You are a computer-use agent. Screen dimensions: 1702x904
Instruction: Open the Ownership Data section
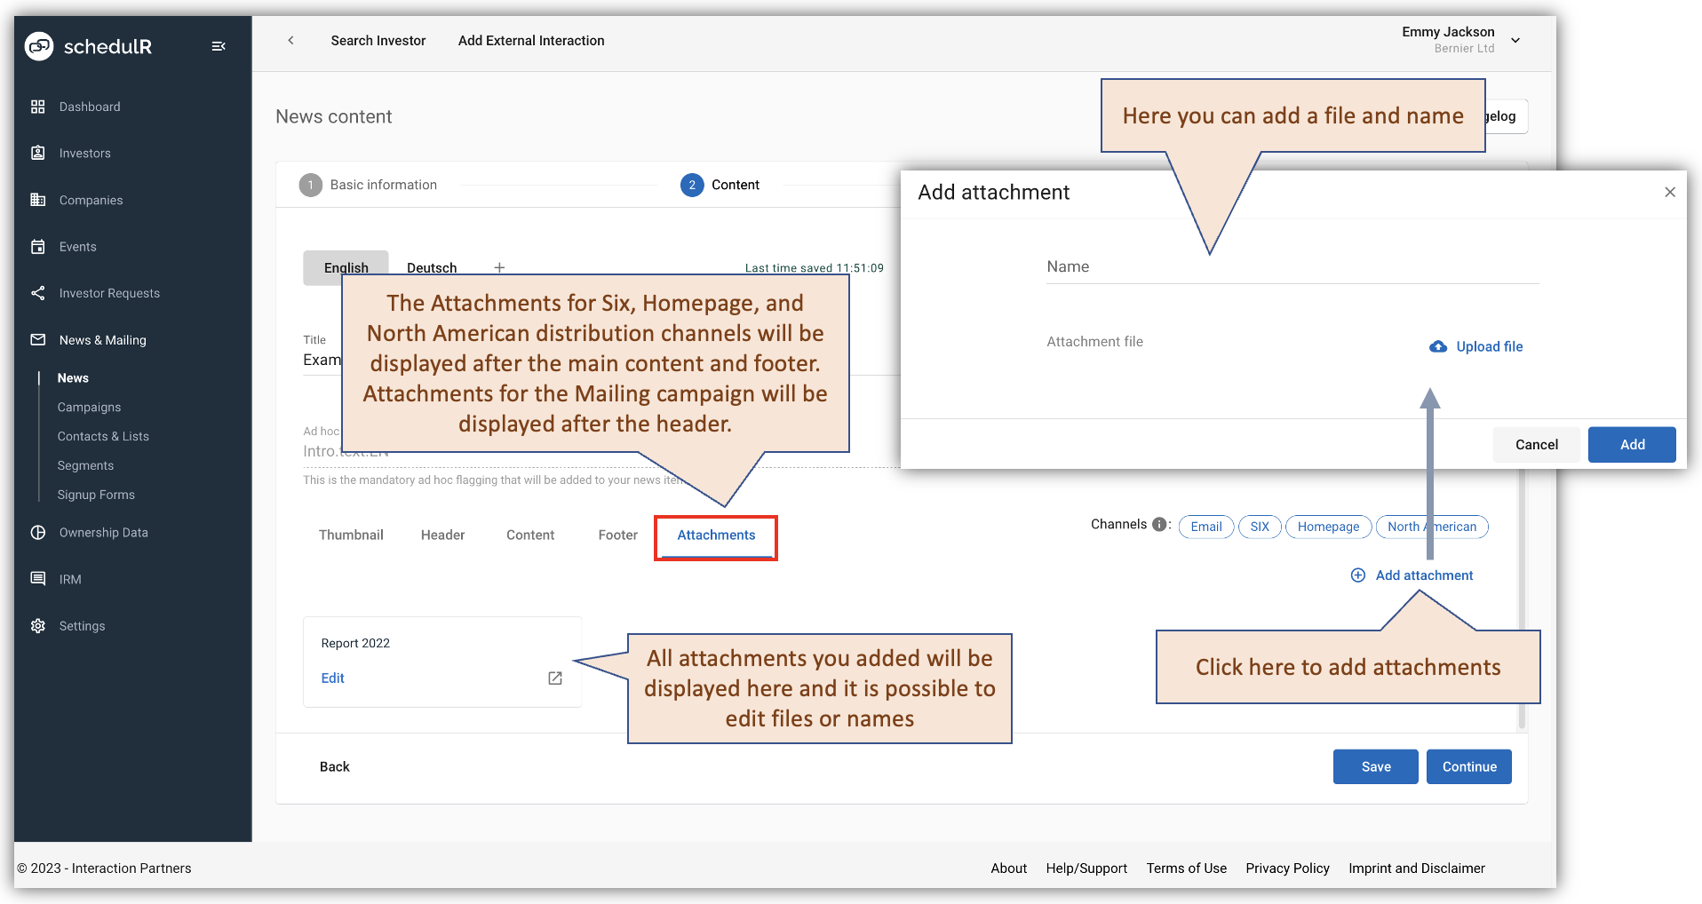(x=104, y=532)
